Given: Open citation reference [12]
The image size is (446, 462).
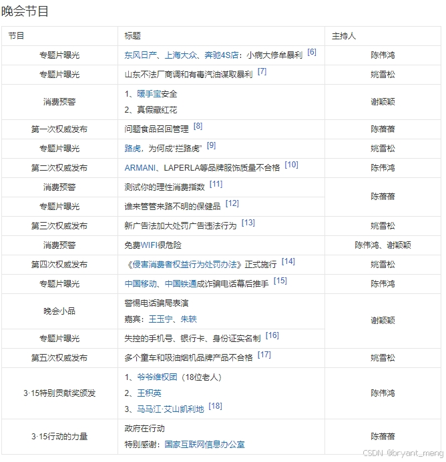Looking at the screenshot, I should (x=232, y=203).
